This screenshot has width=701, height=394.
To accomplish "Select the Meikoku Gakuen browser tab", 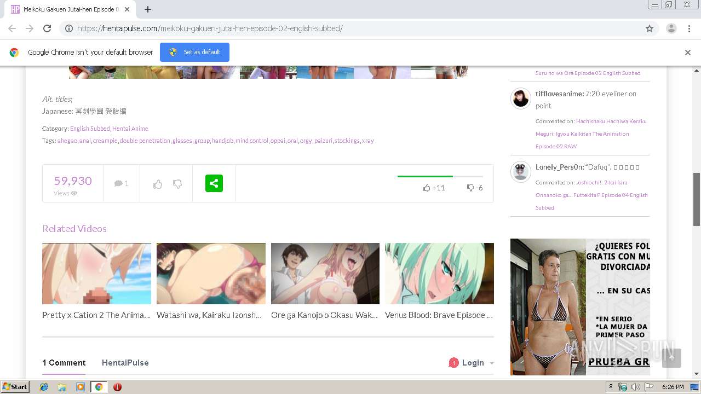I will click(71, 9).
